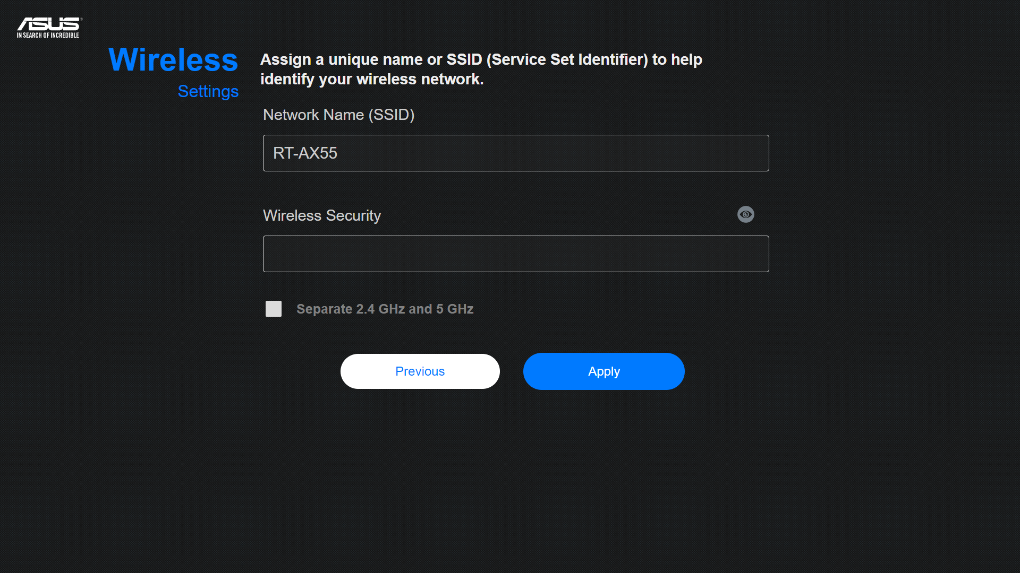Image resolution: width=1020 pixels, height=573 pixels.
Task: Show the wireless password with eye icon
Action: click(745, 214)
